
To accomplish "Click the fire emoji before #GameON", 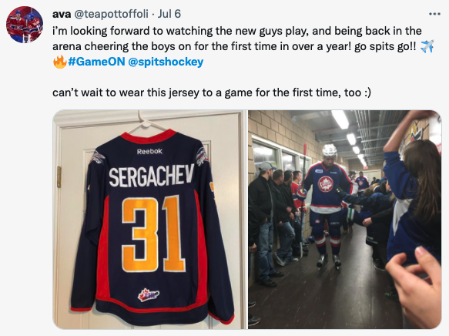I will (x=60, y=62).
